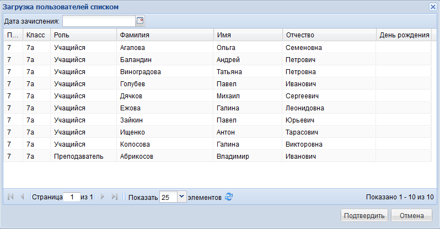Viewport: 440px width, 229px height.
Task: Click the page number input field
Action: click(x=71, y=197)
